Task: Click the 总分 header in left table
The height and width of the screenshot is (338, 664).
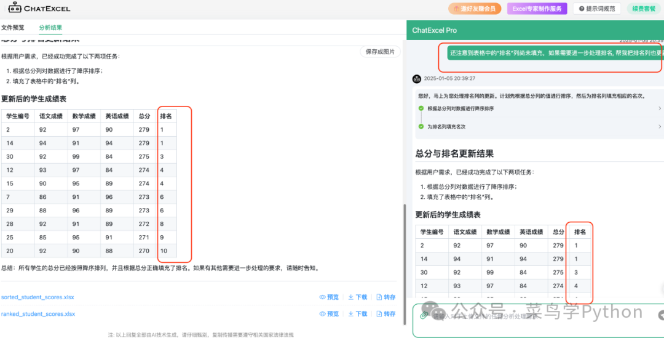Action: [x=144, y=116]
